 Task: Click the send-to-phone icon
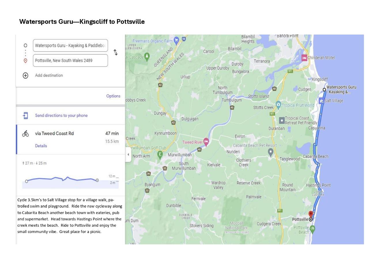(25, 116)
